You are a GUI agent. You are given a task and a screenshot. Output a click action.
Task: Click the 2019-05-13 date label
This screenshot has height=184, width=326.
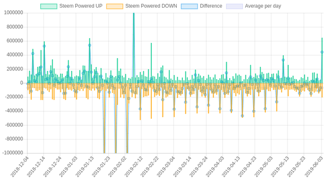(x=280, y=167)
